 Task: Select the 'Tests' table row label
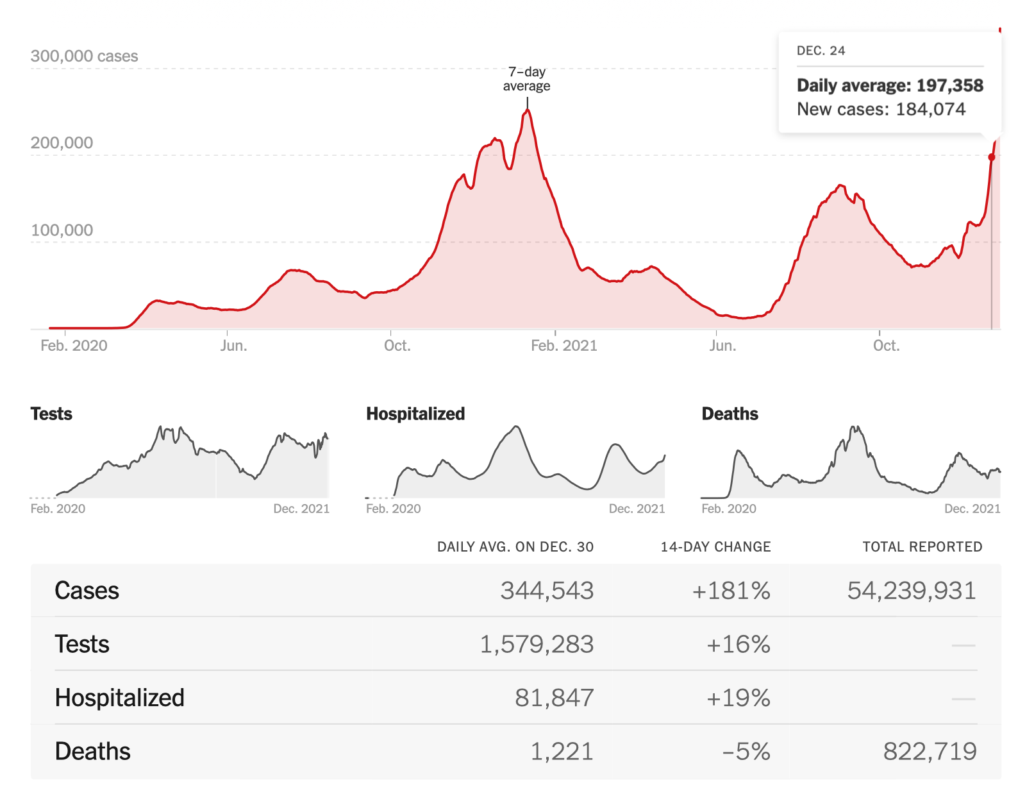82,644
